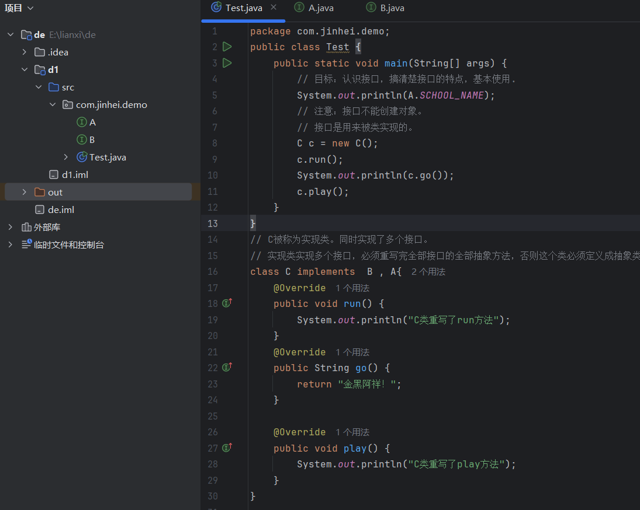Run main method from line 3 gutter
Screen dimensions: 640x510
[x=227, y=63]
